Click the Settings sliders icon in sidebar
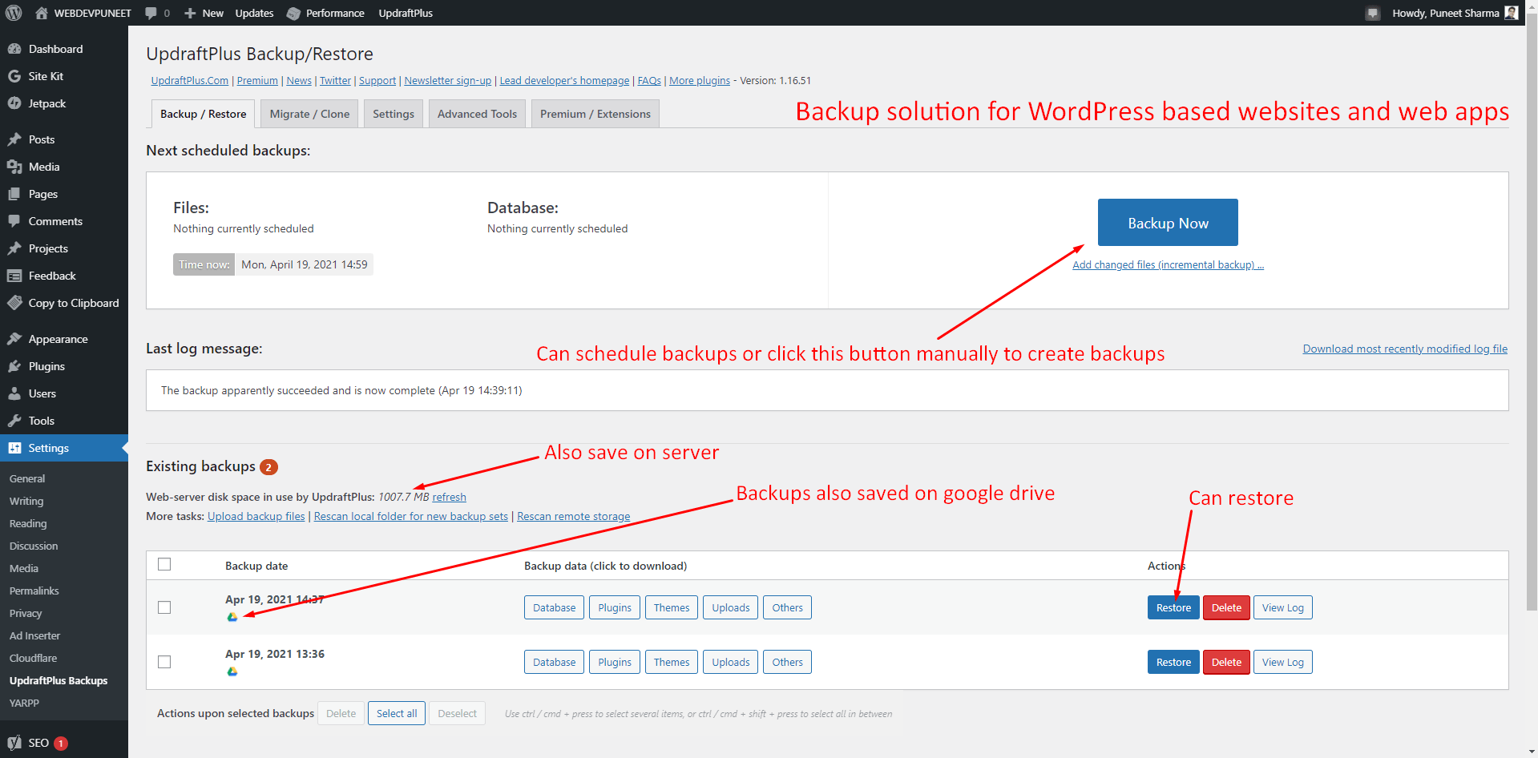The height and width of the screenshot is (758, 1538). coord(14,448)
